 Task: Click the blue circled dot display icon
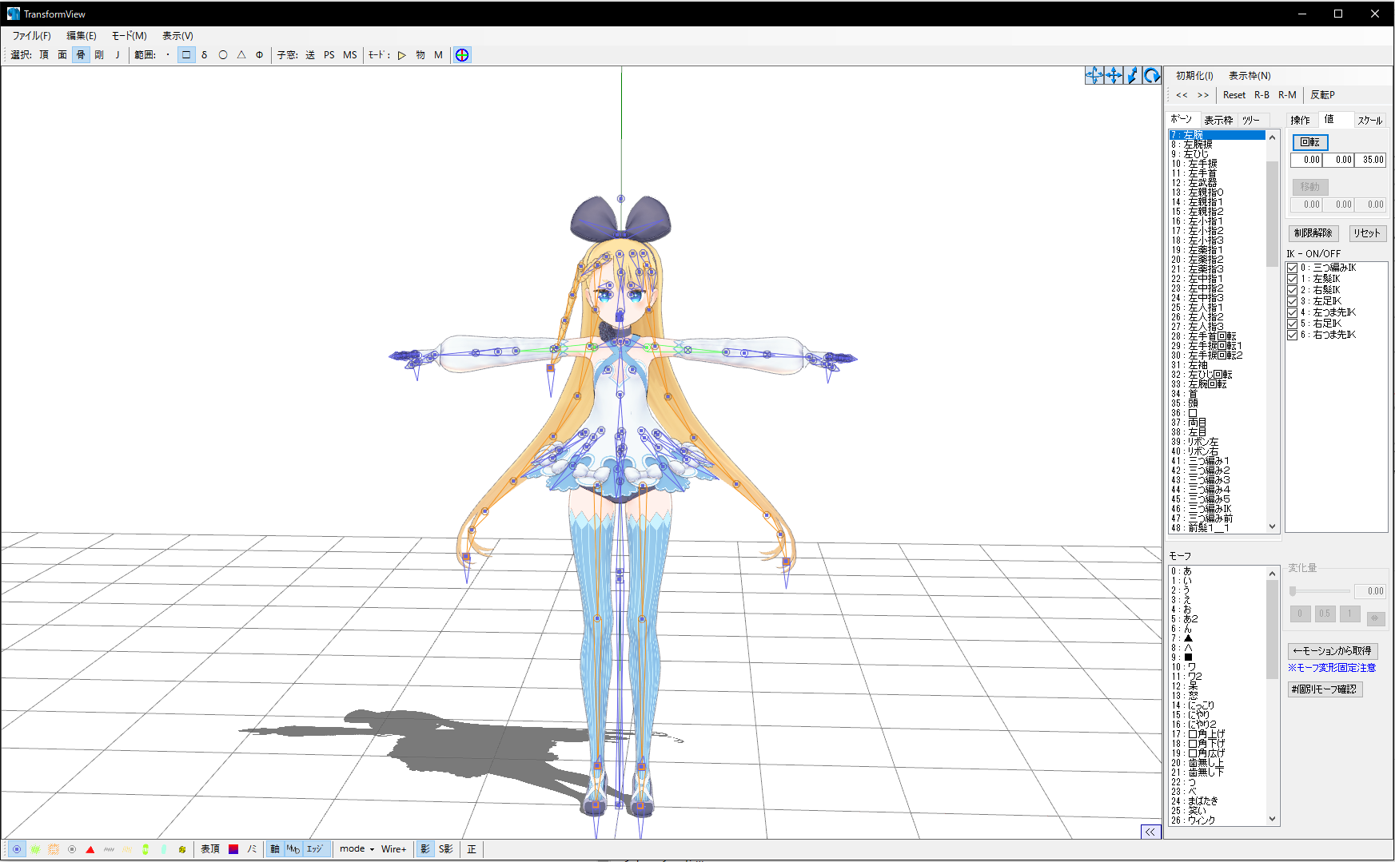pos(17,849)
